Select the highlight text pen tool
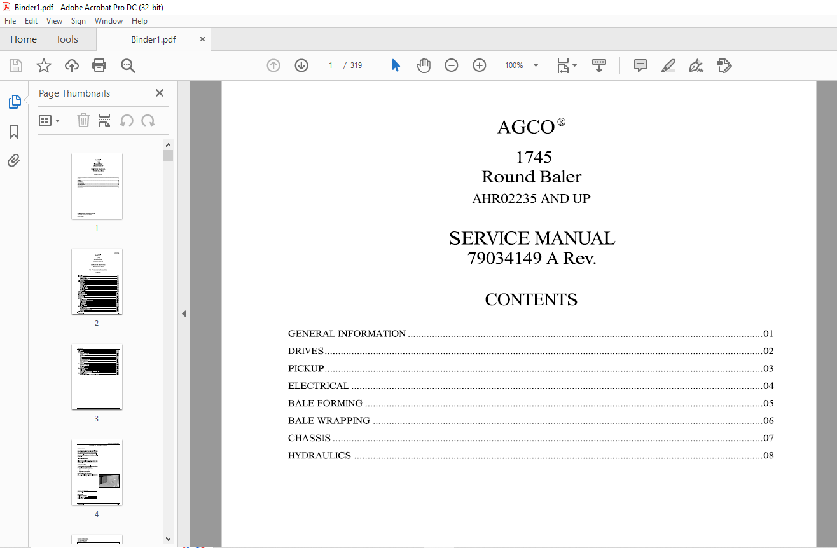 click(x=668, y=65)
